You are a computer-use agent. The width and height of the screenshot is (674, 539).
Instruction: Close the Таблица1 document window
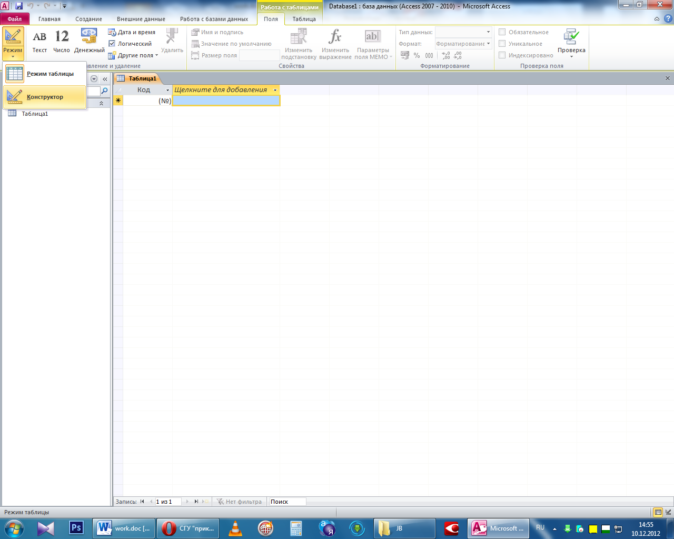pyautogui.click(x=668, y=78)
